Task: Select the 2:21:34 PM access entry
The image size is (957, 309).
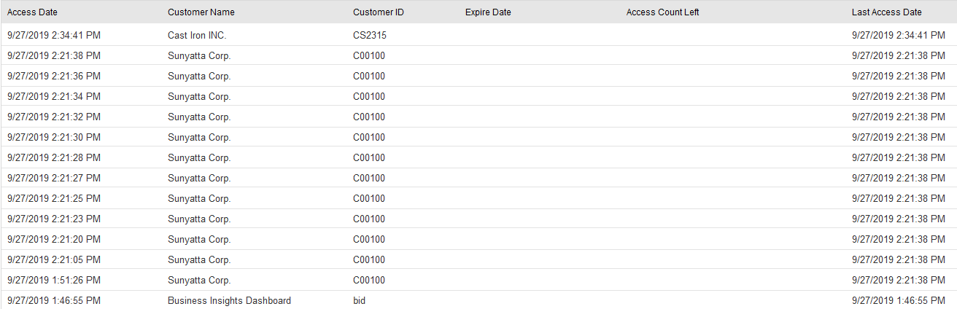Action: click(x=54, y=96)
